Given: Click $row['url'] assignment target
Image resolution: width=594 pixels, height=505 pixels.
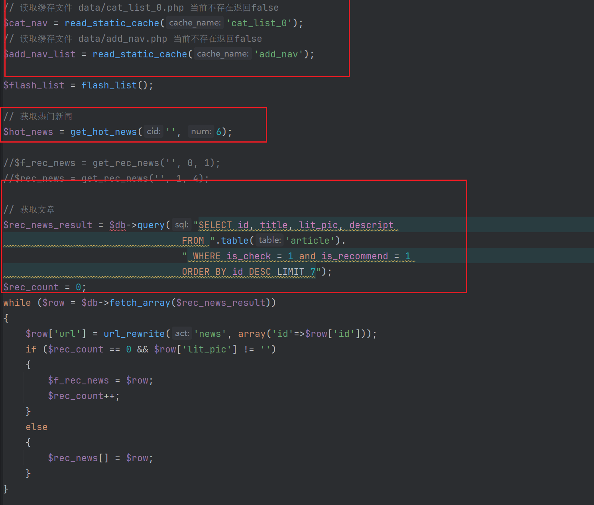Looking at the screenshot, I should tap(56, 334).
